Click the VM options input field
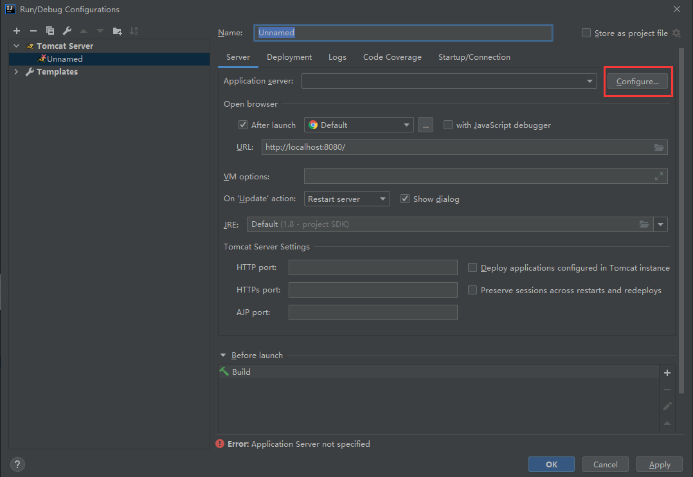The width and height of the screenshot is (693, 477). click(486, 176)
